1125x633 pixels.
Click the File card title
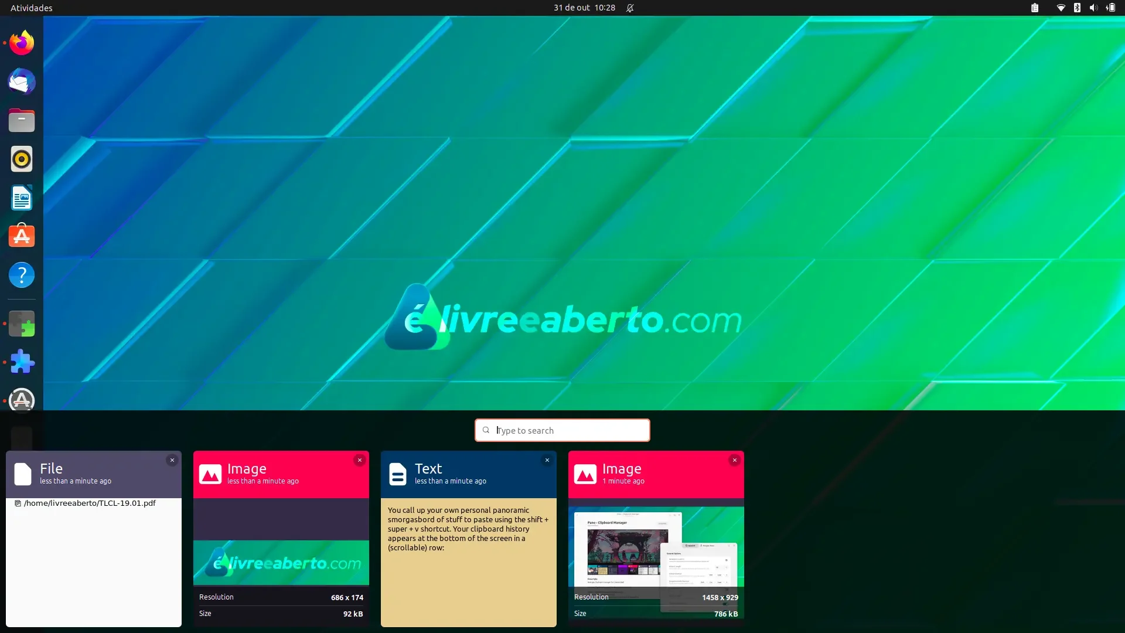(51, 468)
